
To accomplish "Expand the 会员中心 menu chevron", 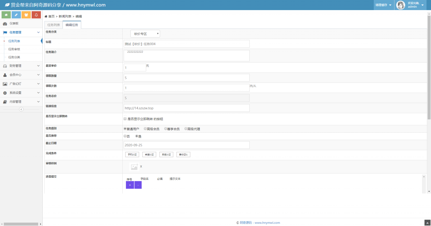I will [x=38, y=75].
